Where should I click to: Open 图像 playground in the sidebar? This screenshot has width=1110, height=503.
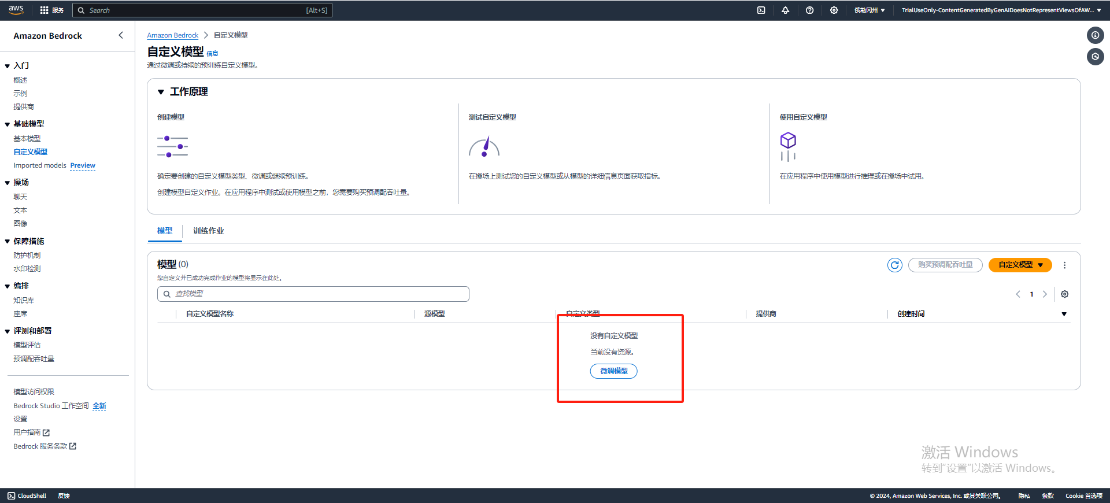click(20, 224)
